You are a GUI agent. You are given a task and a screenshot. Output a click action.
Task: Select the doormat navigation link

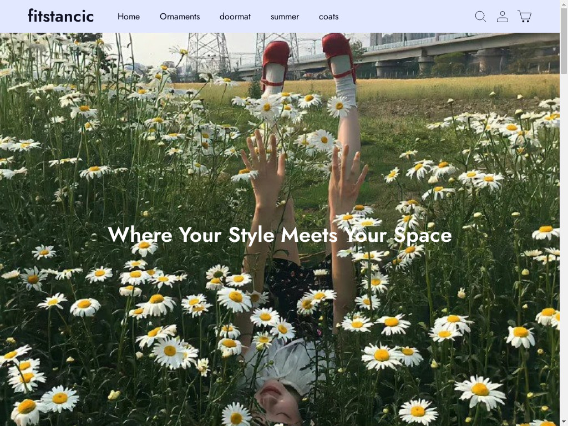pos(235,17)
